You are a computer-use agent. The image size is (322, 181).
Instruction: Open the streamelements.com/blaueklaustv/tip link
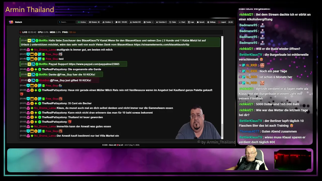coord(162,44)
